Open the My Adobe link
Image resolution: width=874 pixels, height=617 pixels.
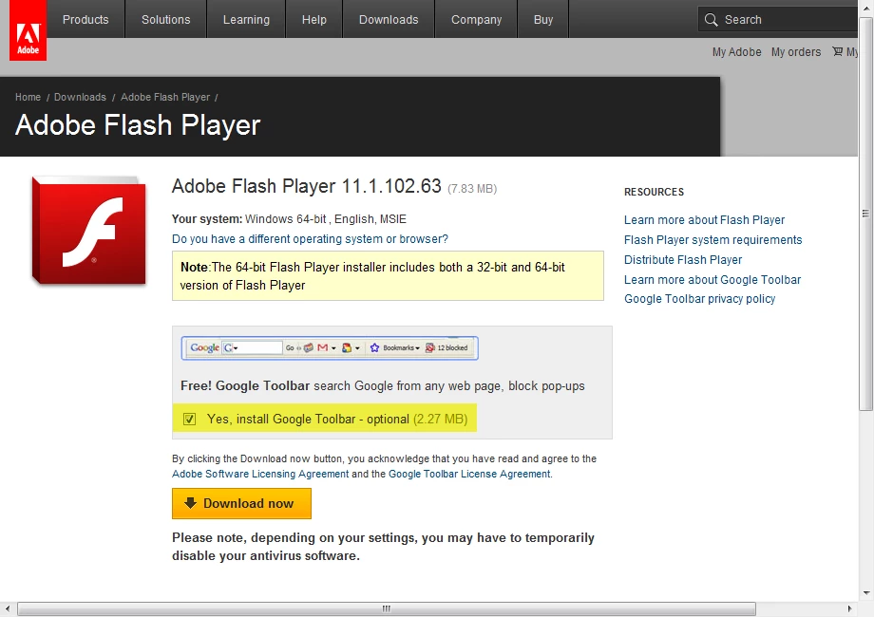[x=736, y=52]
